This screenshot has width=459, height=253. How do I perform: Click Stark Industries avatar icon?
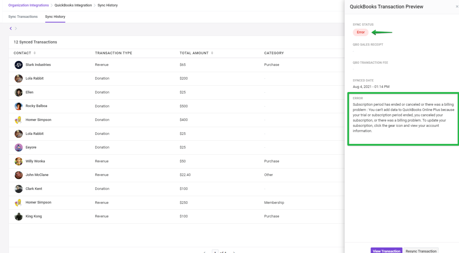[x=19, y=65]
